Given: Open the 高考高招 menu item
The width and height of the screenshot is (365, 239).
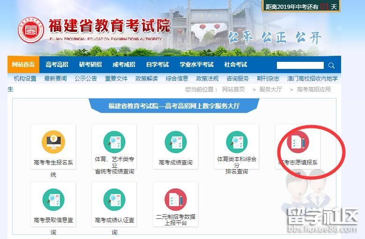Looking at the screenshot, I should tap(57, 65).
